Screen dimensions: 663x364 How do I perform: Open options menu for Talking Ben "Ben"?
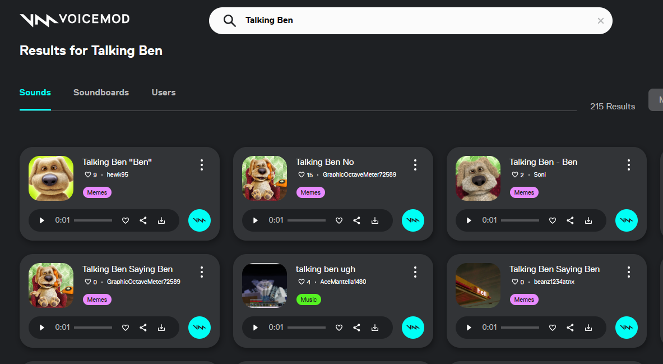202,165
